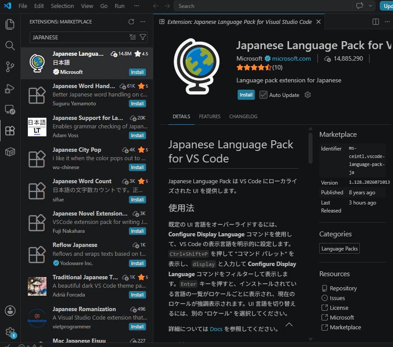Click the details pane vertical scrollbar thumb
The height and width of the screenshot is (347, 393).
tap(310, 148)
